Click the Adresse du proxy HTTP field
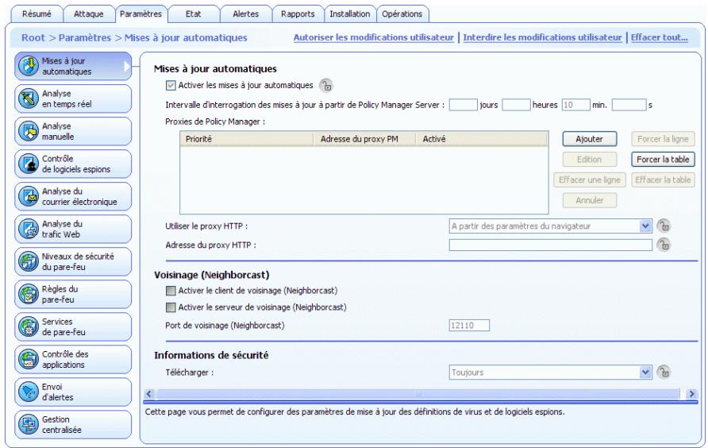 (x=550, y=245)
